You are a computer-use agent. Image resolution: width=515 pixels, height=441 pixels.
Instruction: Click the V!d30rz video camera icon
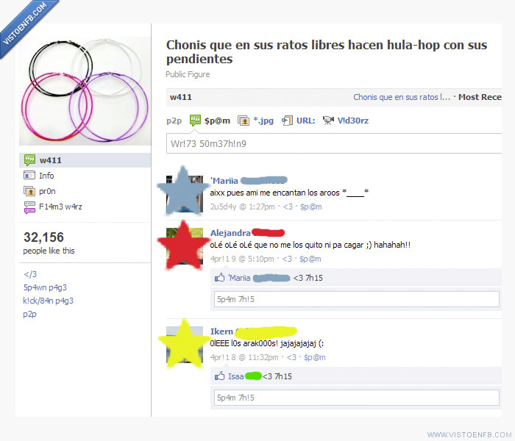(328, 121)
